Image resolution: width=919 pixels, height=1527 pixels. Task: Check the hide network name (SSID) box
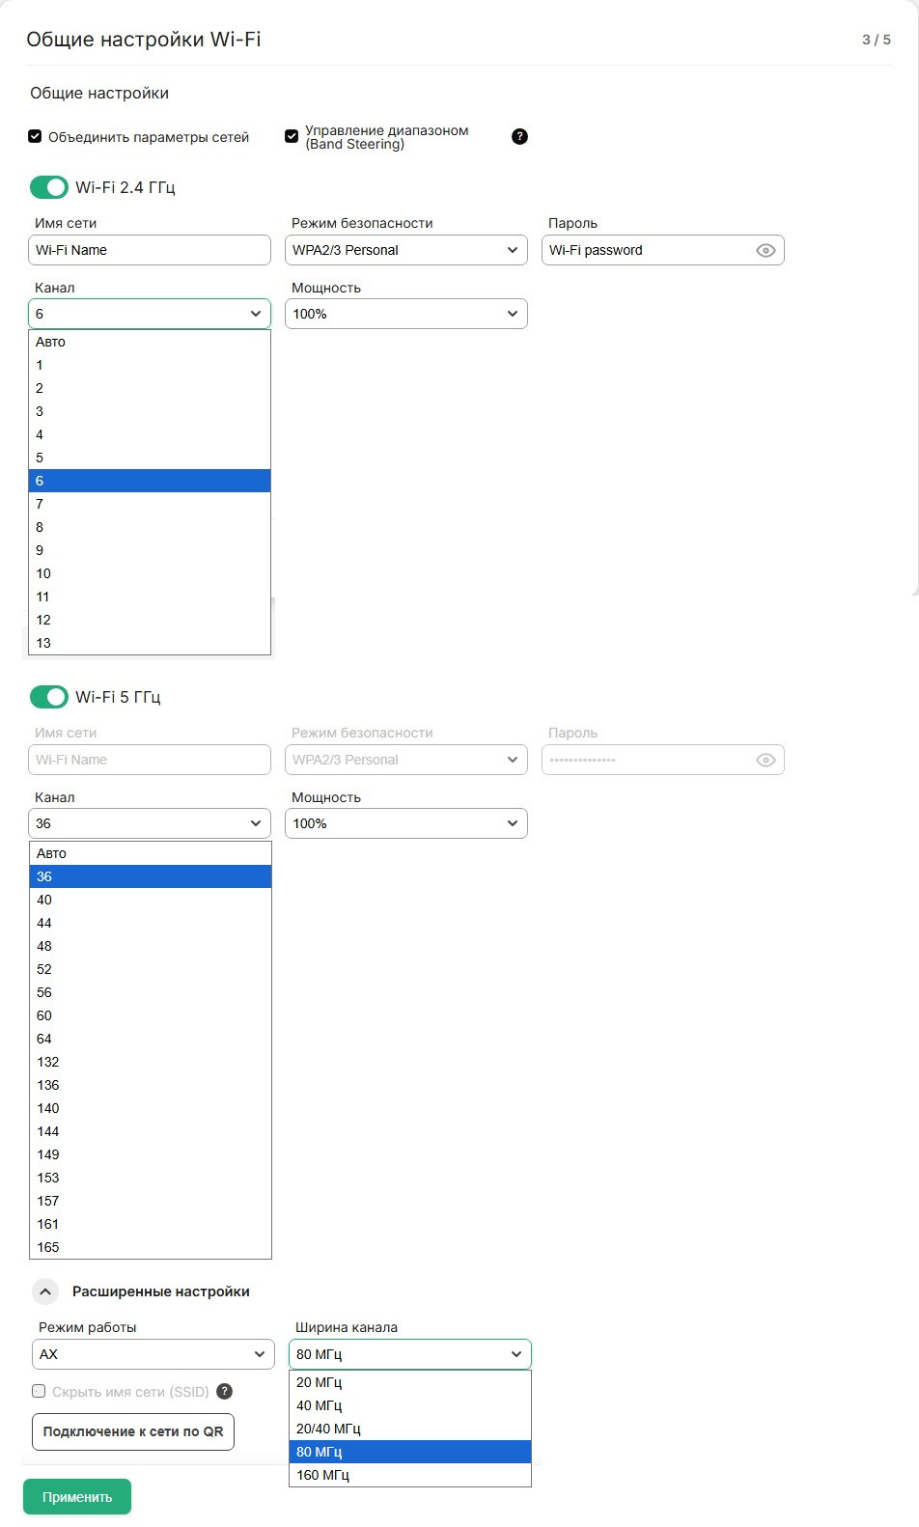[39, 1391]
